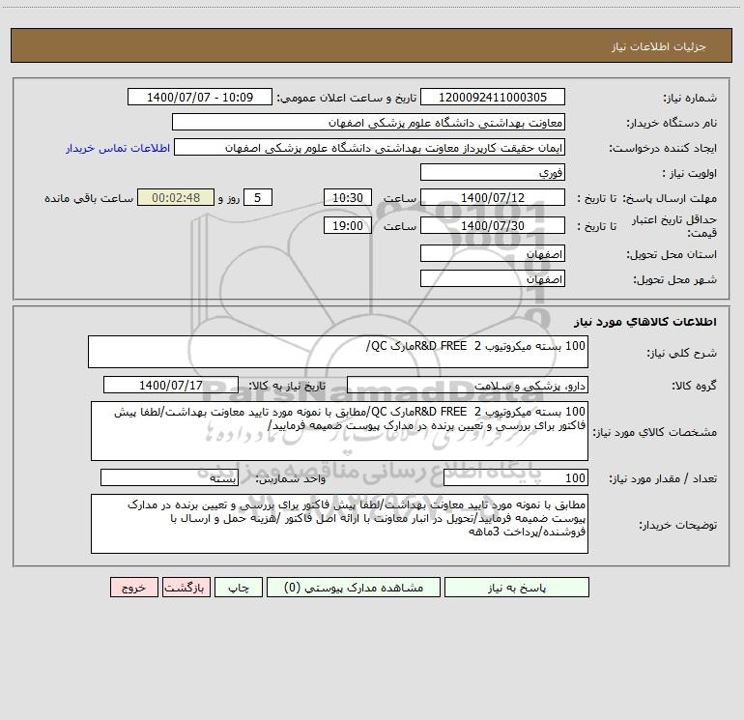Click the label 'مهلت ارسال پاسخ: تا تاریخ :'
The width and height of the screenshot is (744, 720).
[x=646, y=198]
